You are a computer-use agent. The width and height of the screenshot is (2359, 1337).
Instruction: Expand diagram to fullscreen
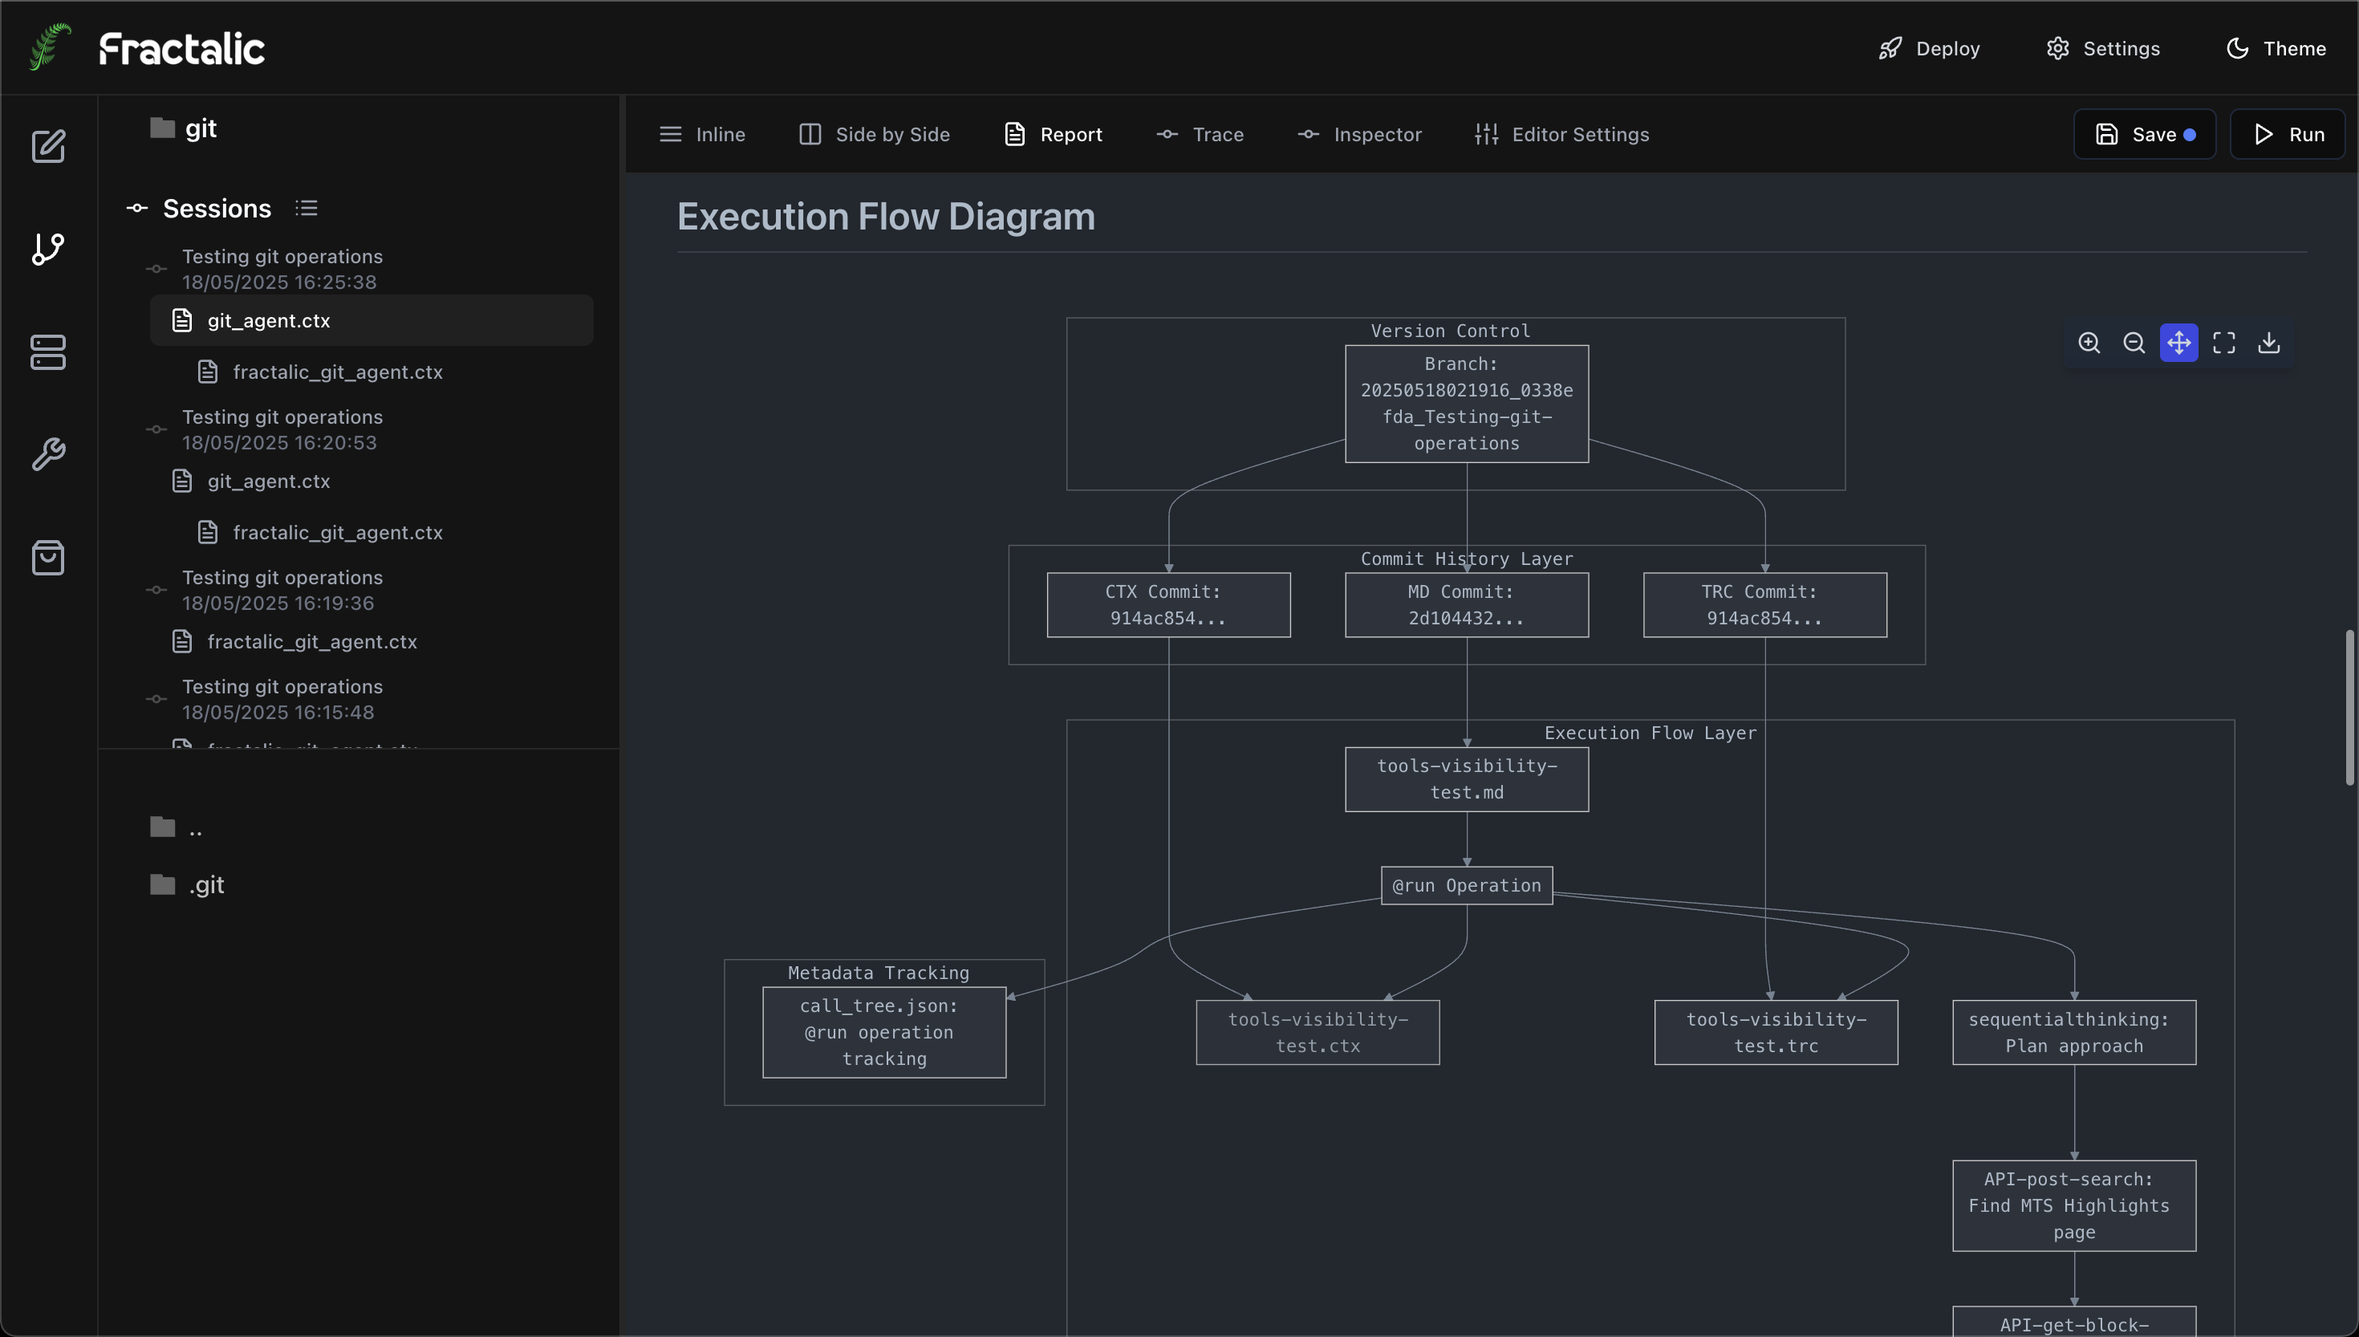click(2224, 343)
